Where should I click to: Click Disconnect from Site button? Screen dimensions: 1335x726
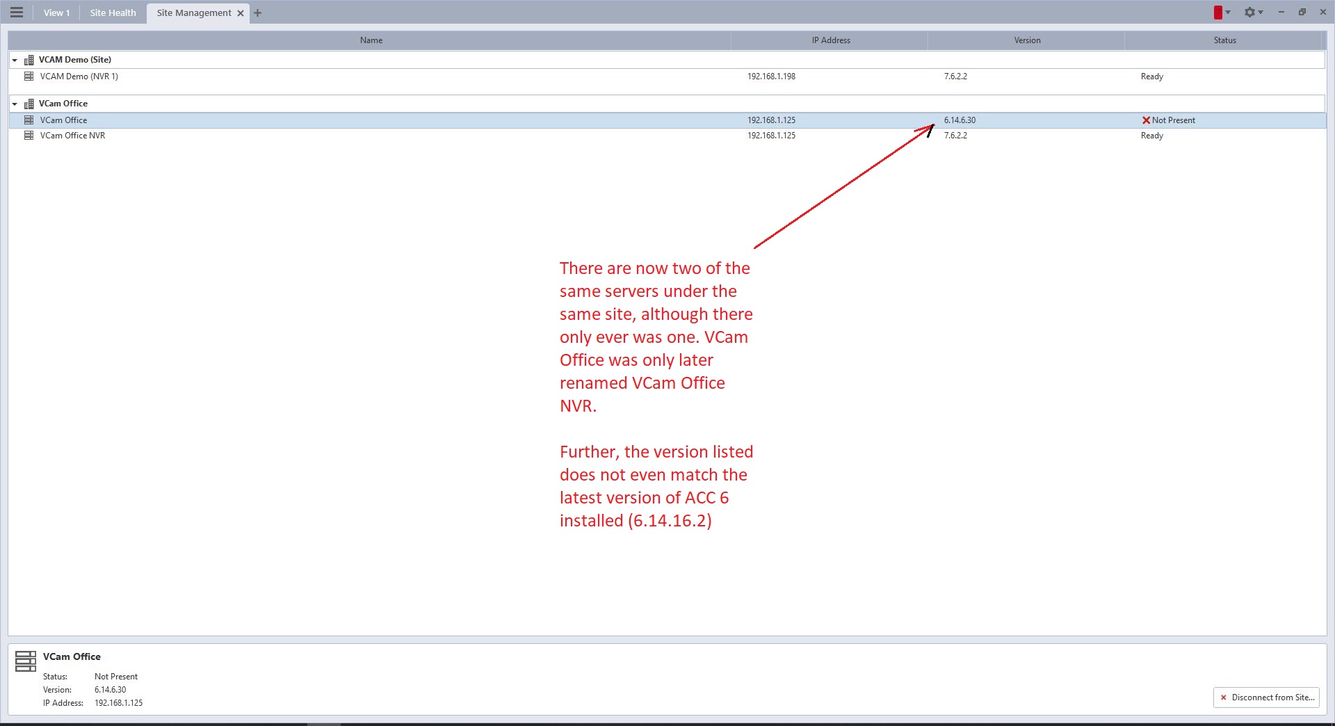pyautogui.click(x=1267, y=697)
